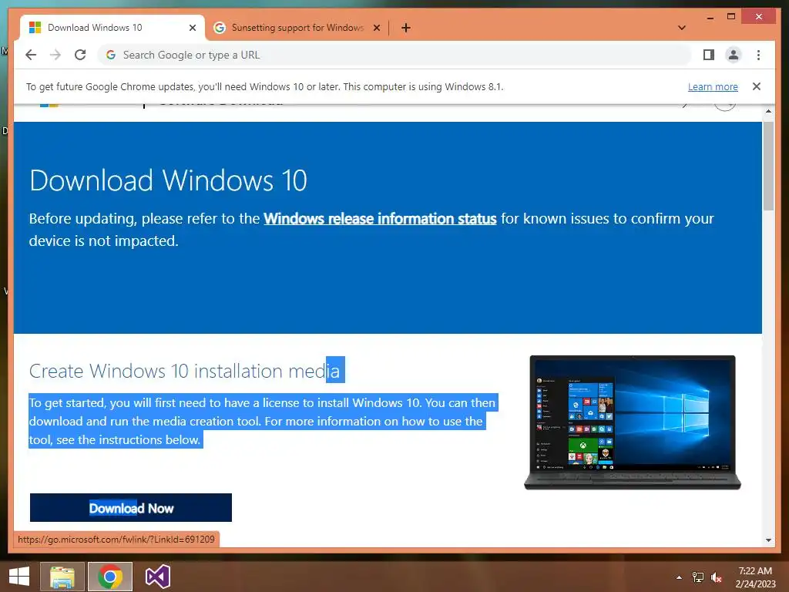Open the Windows Start button

19,577
